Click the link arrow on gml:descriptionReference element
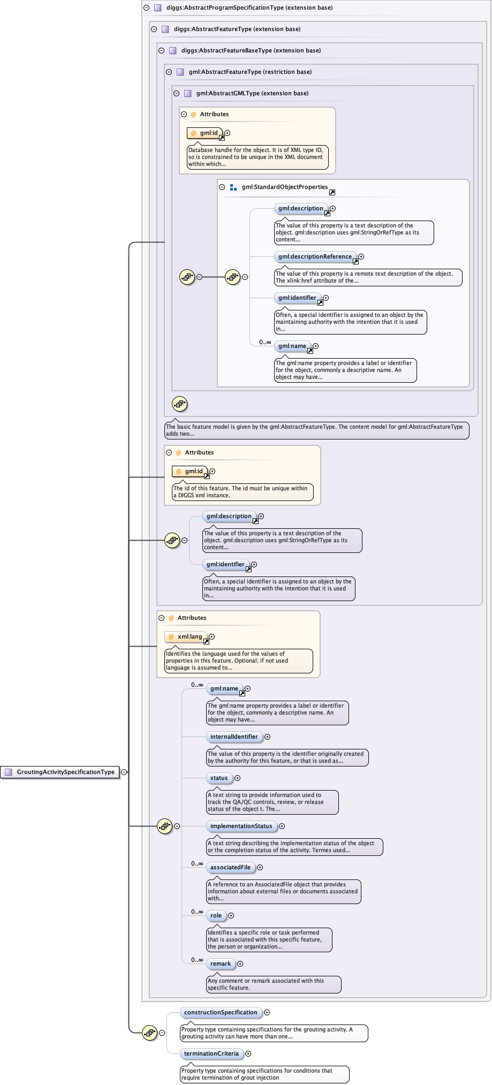The height and width of the screenshot is (1085, 492). [356, 262]
